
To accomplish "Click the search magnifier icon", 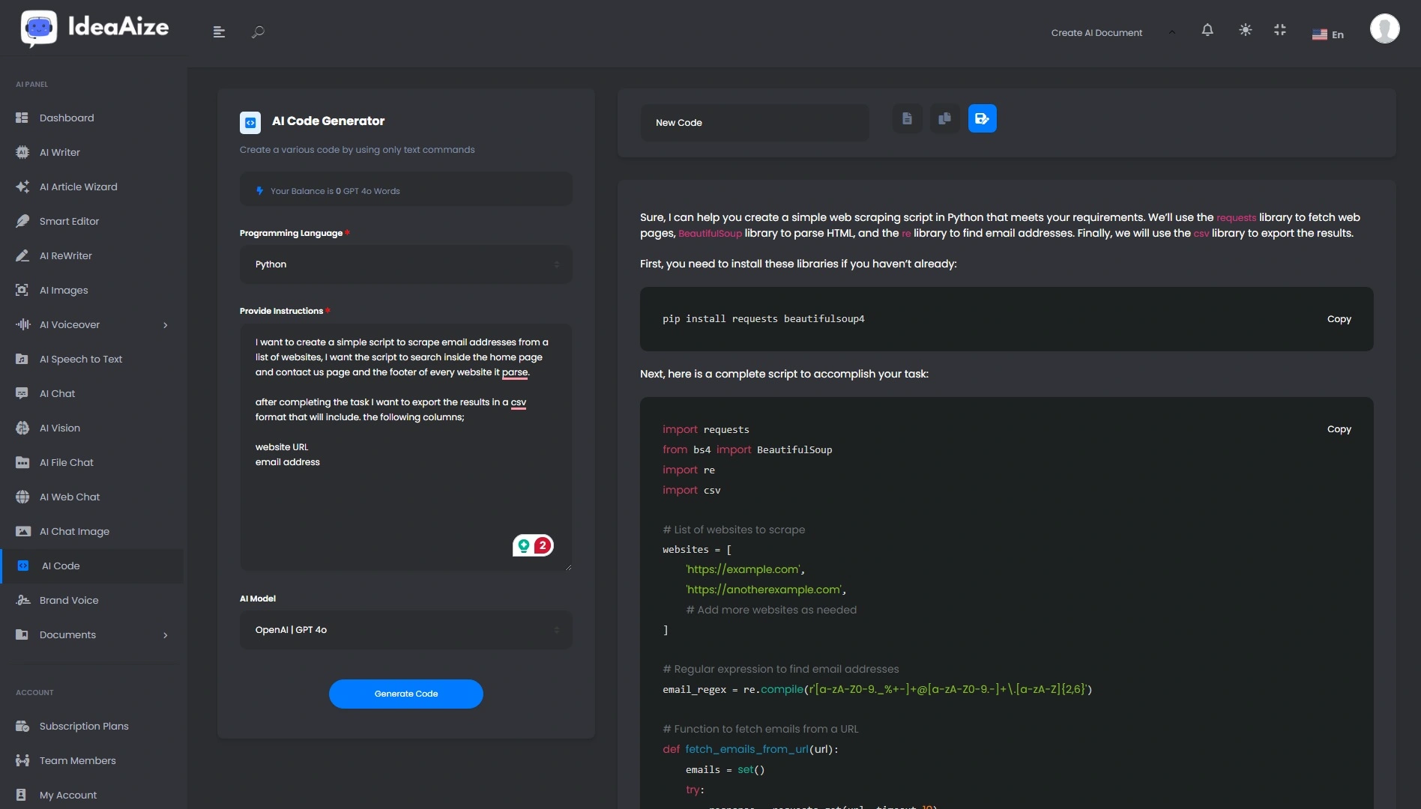I will click(258, 31).
